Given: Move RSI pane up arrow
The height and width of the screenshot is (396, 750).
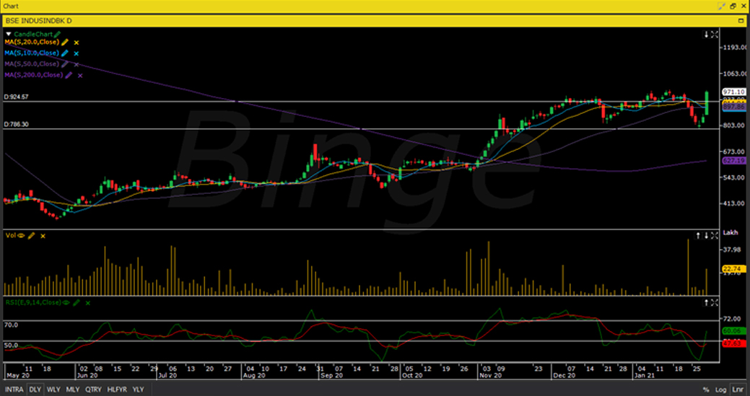Looking at the screenshot, I should point(706,302).
